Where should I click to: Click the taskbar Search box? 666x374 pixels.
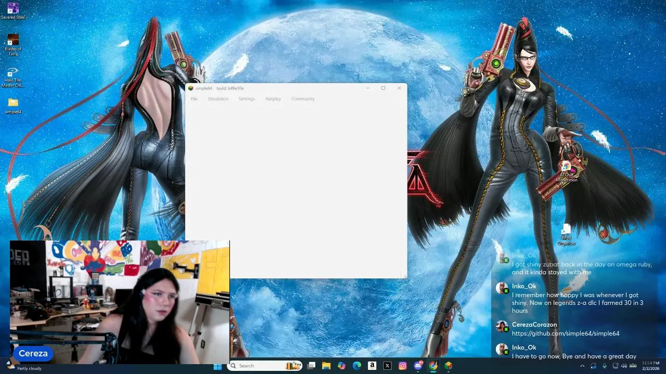(x=266, y=366)
